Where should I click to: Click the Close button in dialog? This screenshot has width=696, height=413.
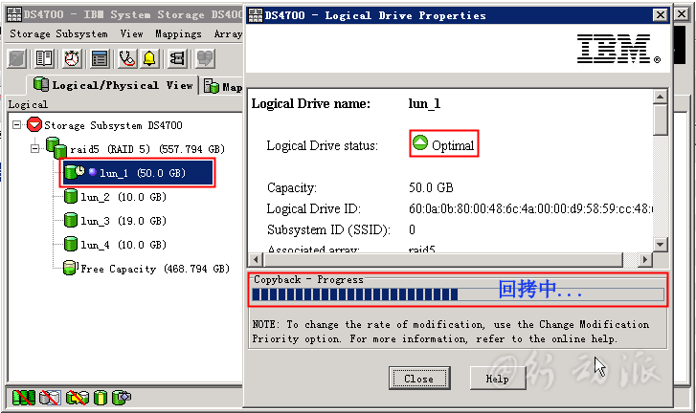click(x=419, y=379)
